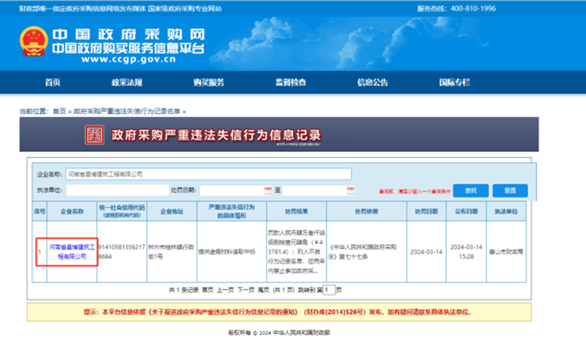Click the 下一页 pagination link
Image resolution: width=586 pixels, height=348 pixels.
pos(246,290)
